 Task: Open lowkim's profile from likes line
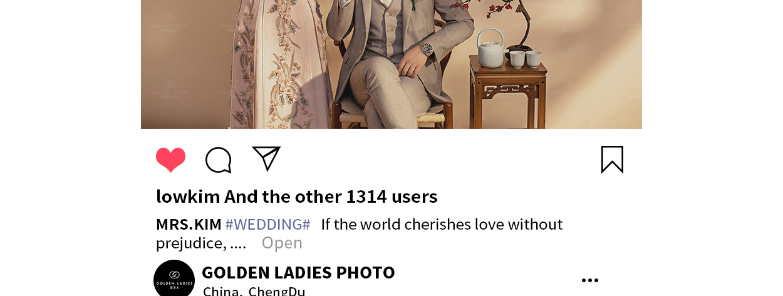188,196
